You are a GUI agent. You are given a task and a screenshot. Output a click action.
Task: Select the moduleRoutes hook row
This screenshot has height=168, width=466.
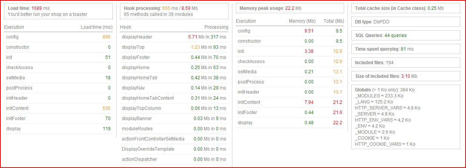coord(174,129)
